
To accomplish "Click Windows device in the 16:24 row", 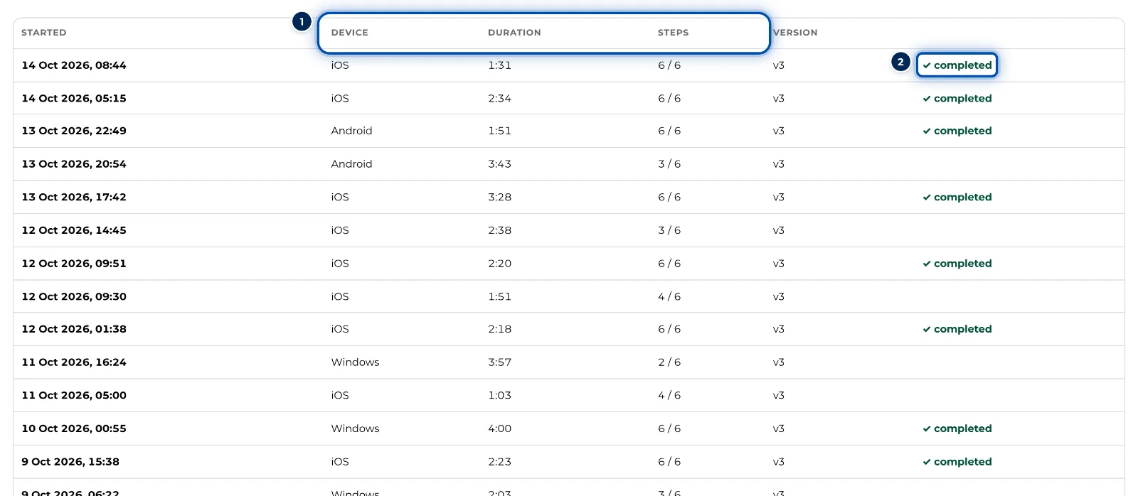I will point(355,362).
